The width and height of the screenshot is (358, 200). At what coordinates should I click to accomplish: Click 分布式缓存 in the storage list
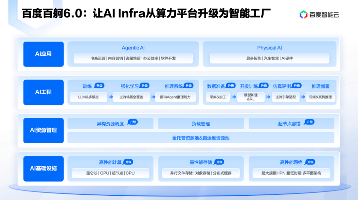coord(222,173)
